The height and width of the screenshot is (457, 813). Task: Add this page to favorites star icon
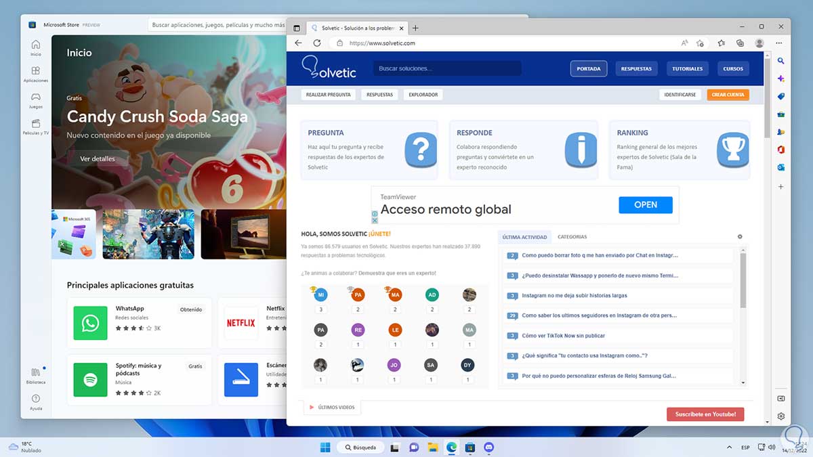coord(701,43)
